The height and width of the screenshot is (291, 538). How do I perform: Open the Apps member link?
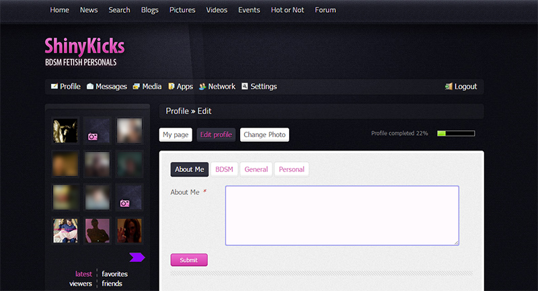point(184,87)
